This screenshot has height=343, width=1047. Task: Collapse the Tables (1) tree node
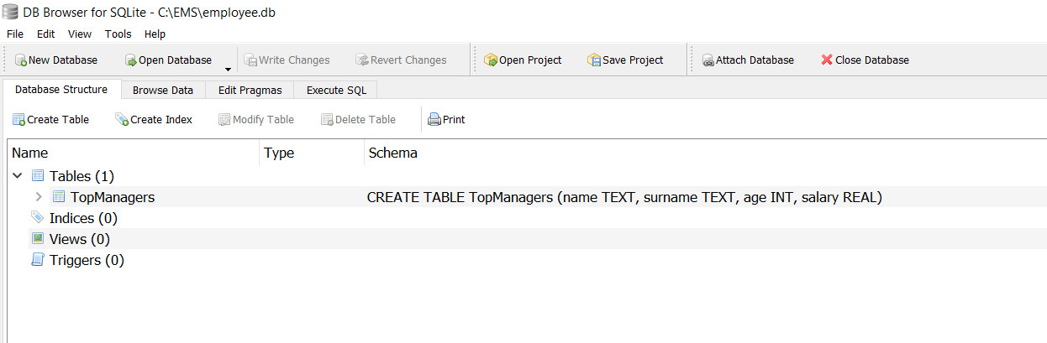click(18, 176)
